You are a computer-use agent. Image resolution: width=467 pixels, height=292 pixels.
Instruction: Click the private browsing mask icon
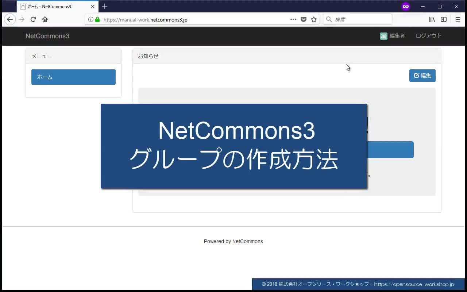click(406, 7)
